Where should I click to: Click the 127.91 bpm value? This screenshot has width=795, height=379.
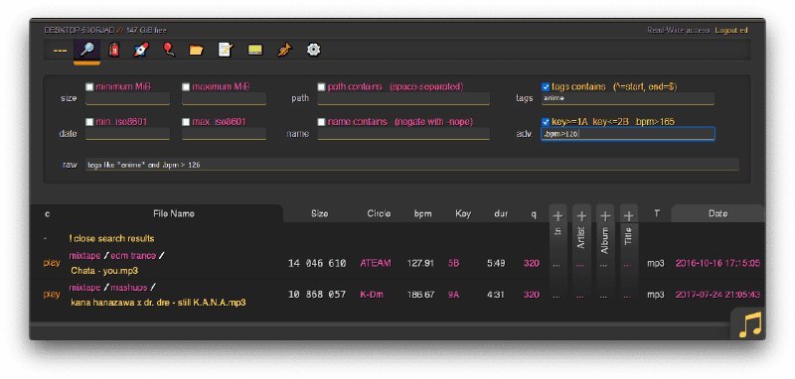click(x=420, y=263)
